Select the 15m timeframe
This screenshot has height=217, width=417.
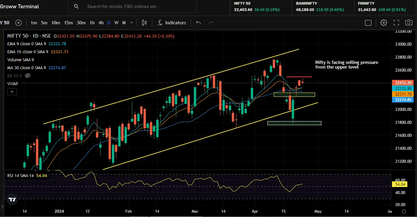tap(68, 23)
